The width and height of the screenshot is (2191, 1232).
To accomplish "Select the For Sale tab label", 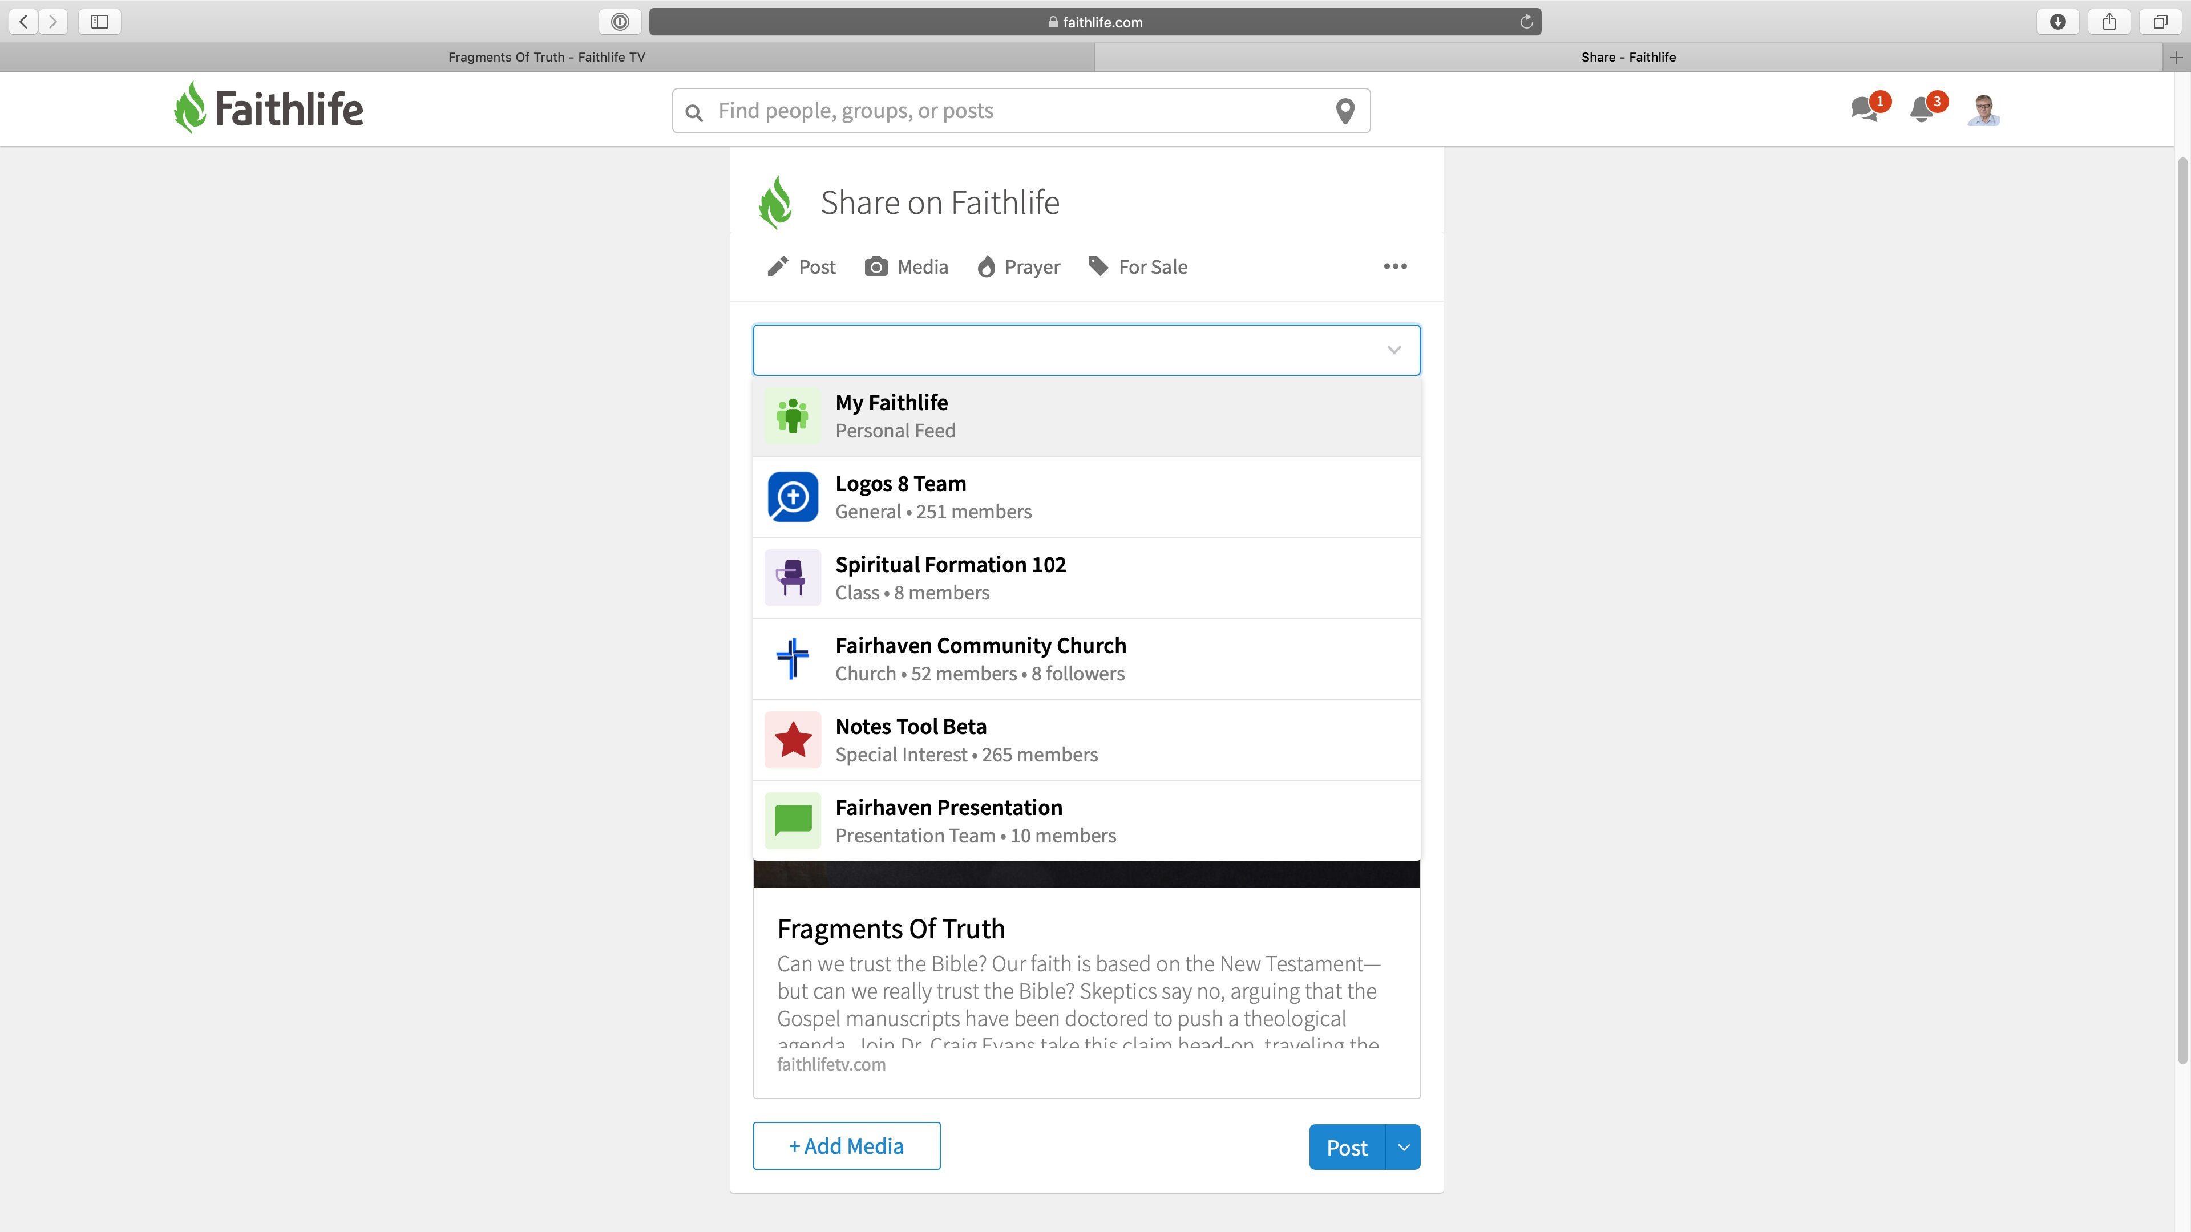I will click(1153, 267).
